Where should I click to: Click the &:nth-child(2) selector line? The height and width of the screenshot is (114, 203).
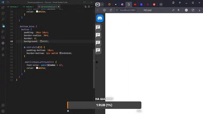click(x=34, y=47)
